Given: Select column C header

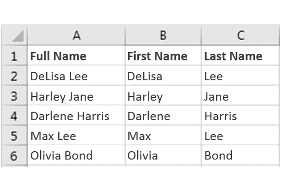Looking at the screenshot, I should (x=240, y=35).
